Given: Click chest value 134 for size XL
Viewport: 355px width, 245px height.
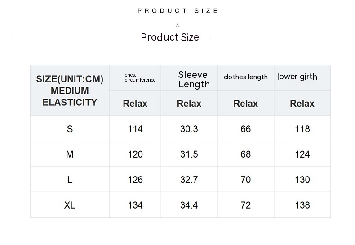Looking at the screenshot, I should 135,205.
